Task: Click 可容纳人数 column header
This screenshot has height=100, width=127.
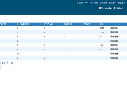Action: click(x=48, y=24)
